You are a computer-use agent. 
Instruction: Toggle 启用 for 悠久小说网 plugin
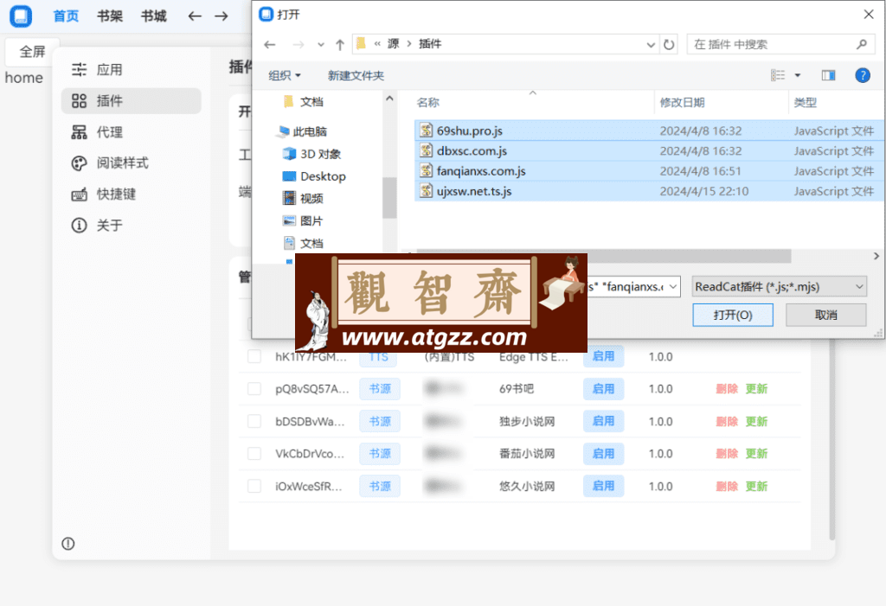point(603,486)
